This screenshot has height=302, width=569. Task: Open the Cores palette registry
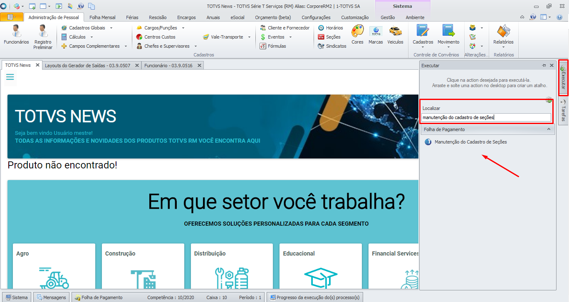pyautogui.click(x=357, y=35)
